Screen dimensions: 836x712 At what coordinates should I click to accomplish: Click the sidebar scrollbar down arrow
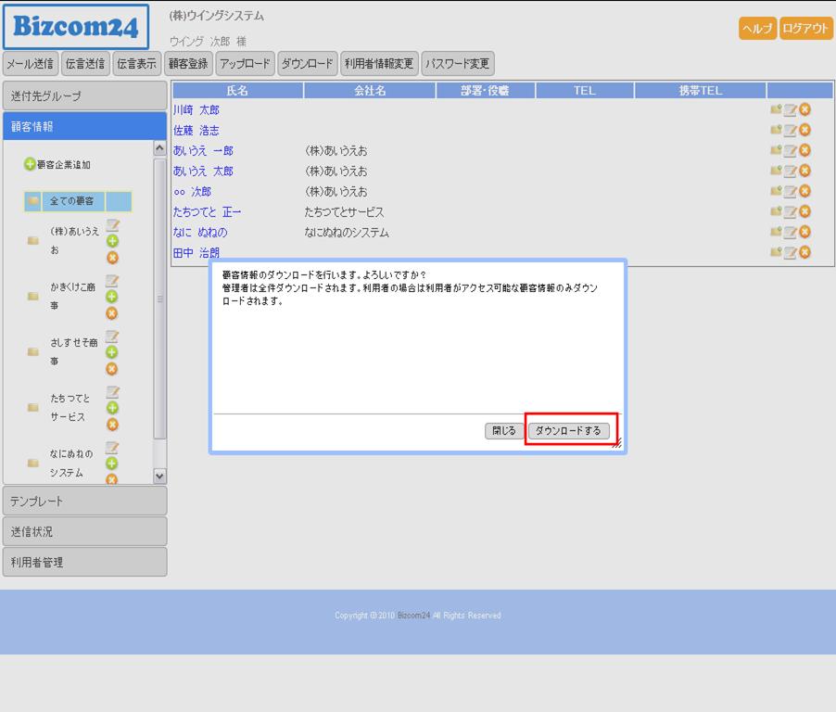(x=159, y=476)
